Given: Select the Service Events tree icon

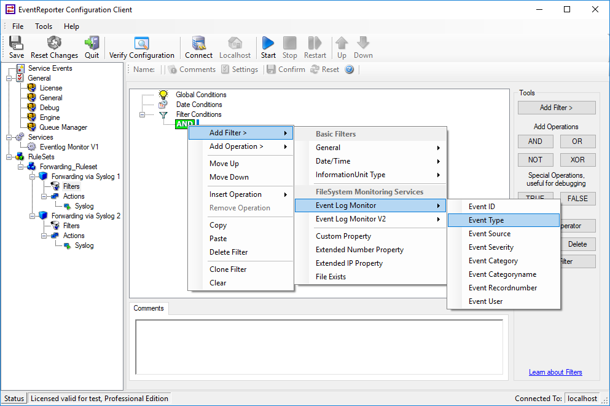Looking at the screenshot, I should click(20, 68).
